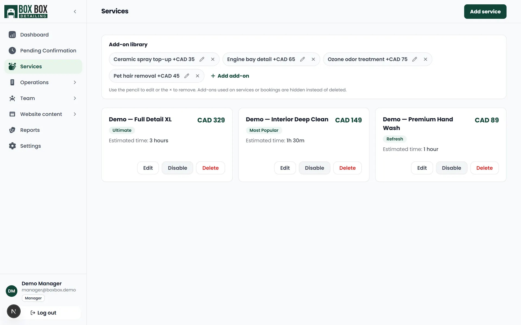This screenshot has width=521, height=325.
Task: Click the Demo Manager name
Action: [42, 283]
